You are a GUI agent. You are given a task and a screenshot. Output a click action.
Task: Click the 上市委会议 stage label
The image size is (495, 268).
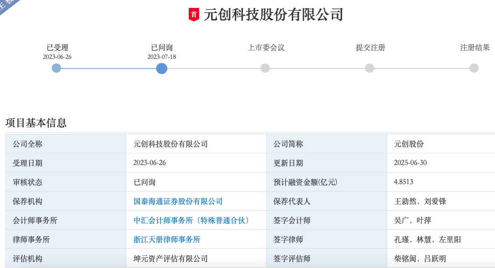pyautogui.click(x=266, y=48)
